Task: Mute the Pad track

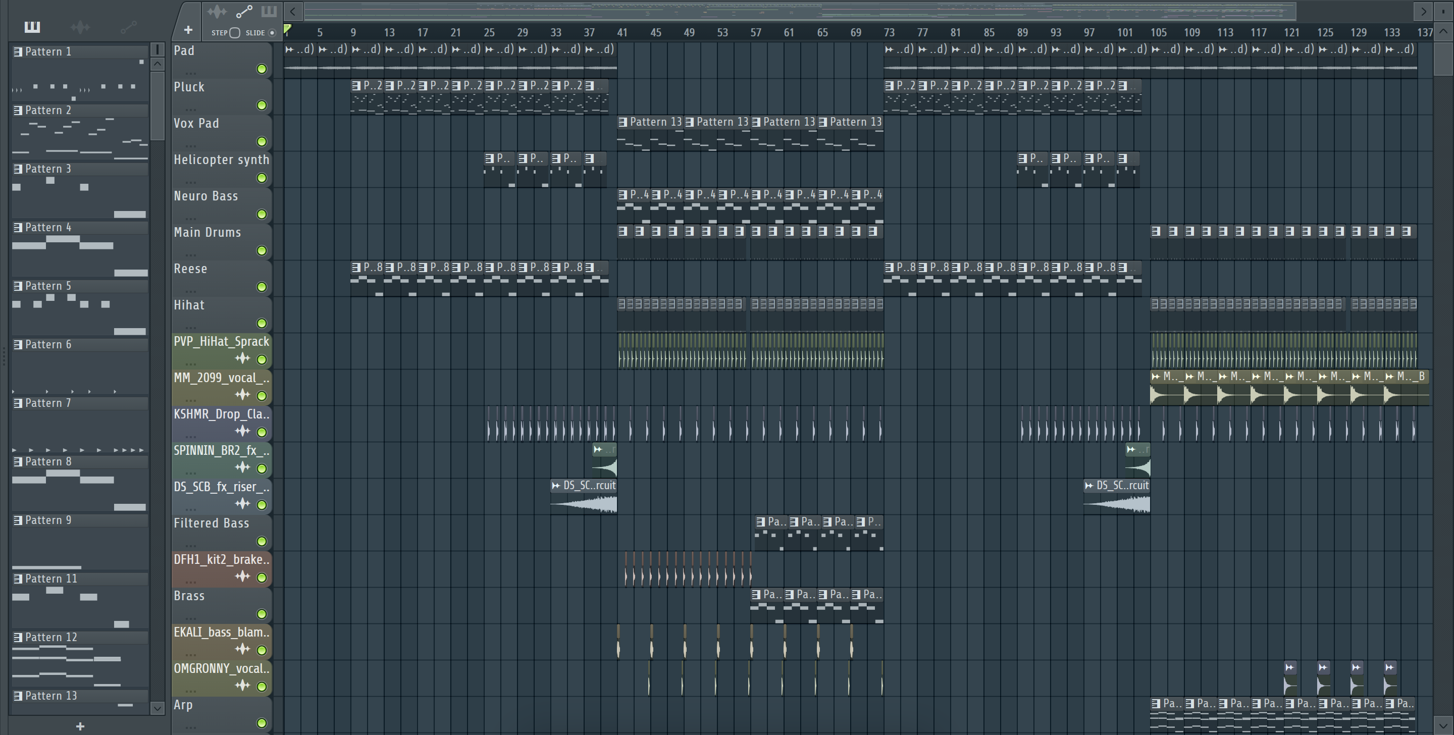Action: pos(262,69)
